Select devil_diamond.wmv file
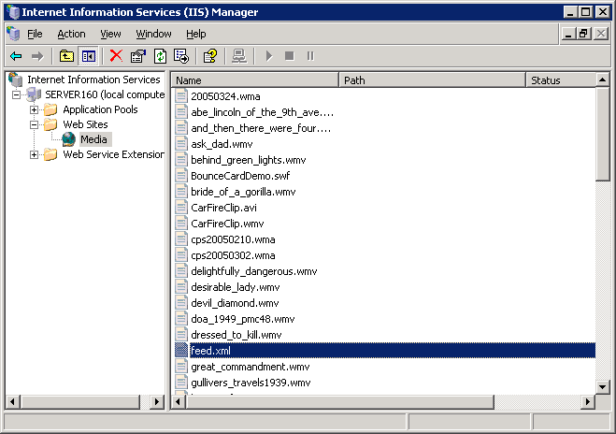Image resolution: width=616 pixels, height=434 pixels. 235,303
